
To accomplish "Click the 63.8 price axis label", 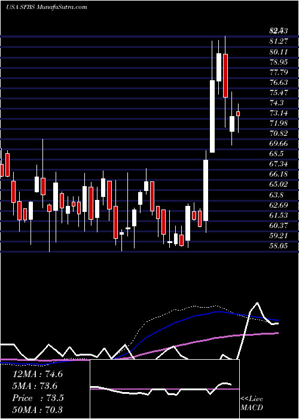I will [x=277, y=195].
